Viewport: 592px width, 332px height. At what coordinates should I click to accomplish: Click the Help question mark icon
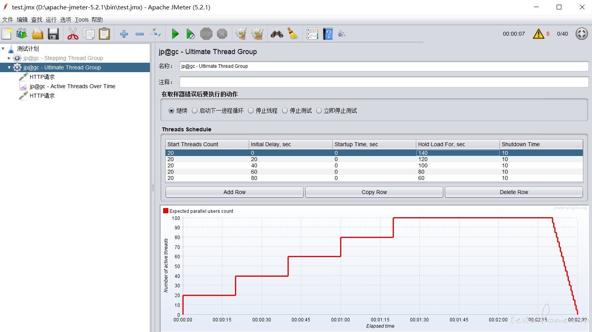(328, 34)
